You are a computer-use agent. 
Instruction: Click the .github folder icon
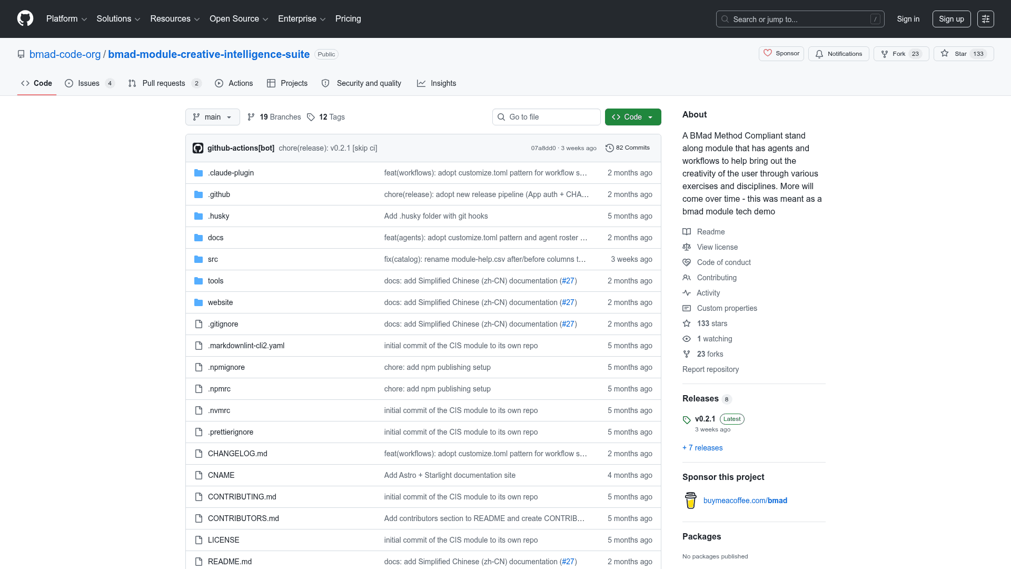(x=199, y=194)
